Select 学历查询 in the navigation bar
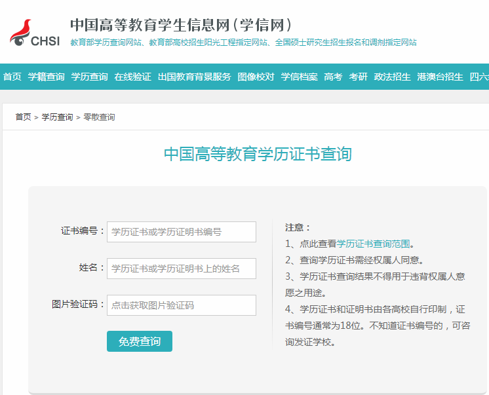The image size is (489, 395). point(90,77)
